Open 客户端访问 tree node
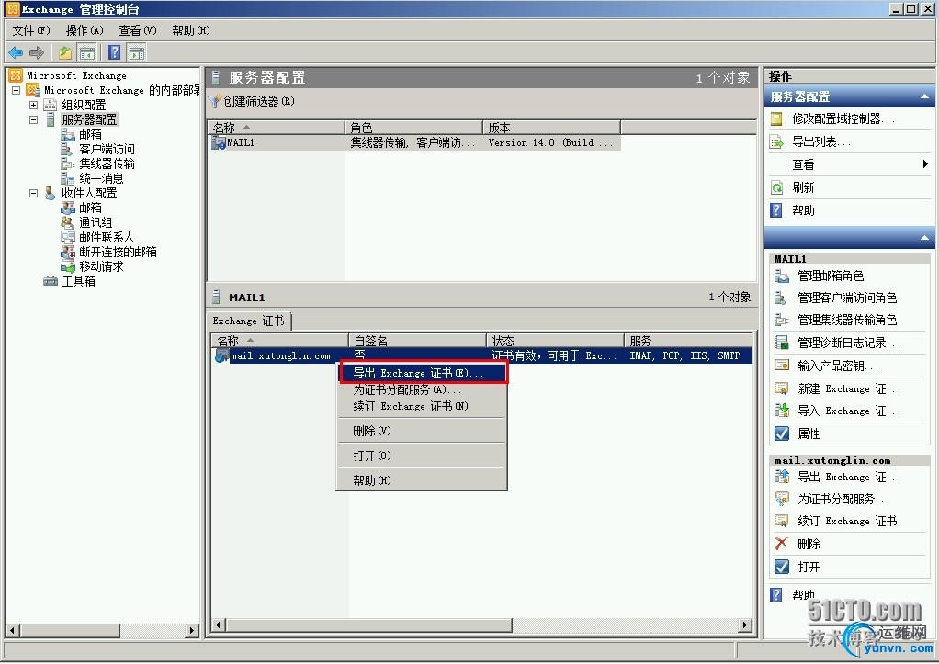 pyautogui.click(x=107, y=149)
